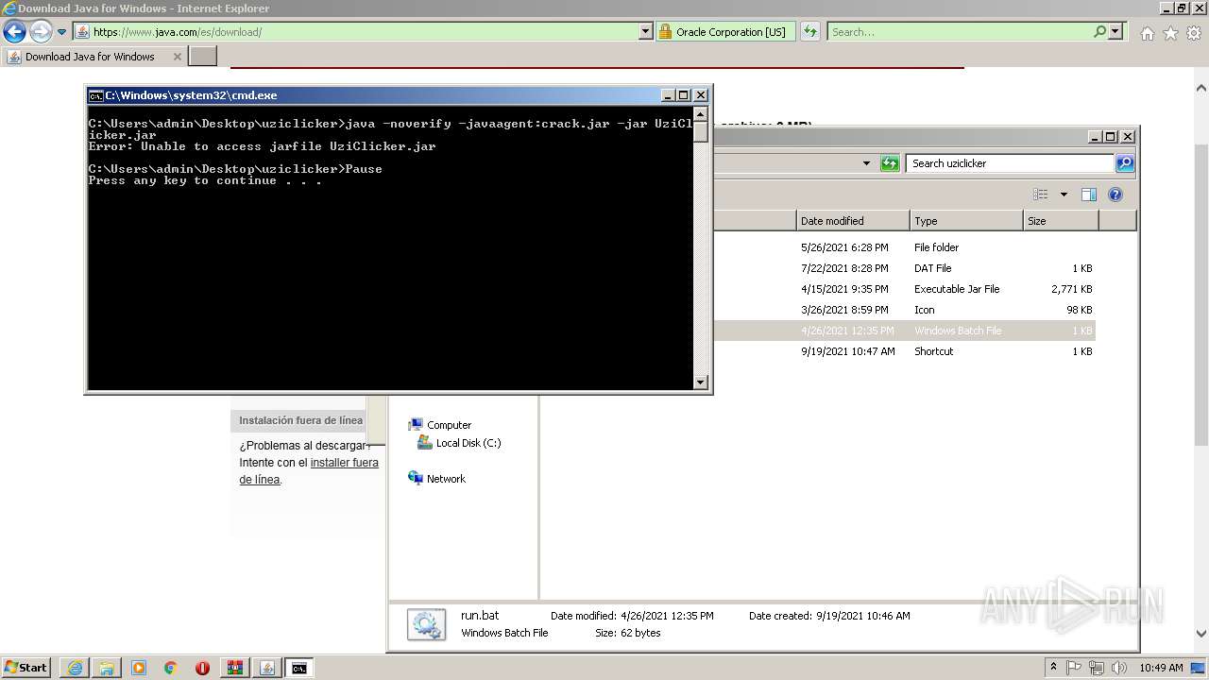Click the Explorer search magnifier button
Image resolution: width=1209 pixels, height=680 pixels.
pos(1125,163)
